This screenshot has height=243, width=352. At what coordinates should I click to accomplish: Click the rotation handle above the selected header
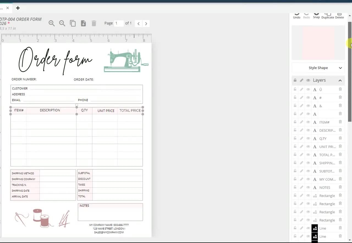tap(77, 105)
